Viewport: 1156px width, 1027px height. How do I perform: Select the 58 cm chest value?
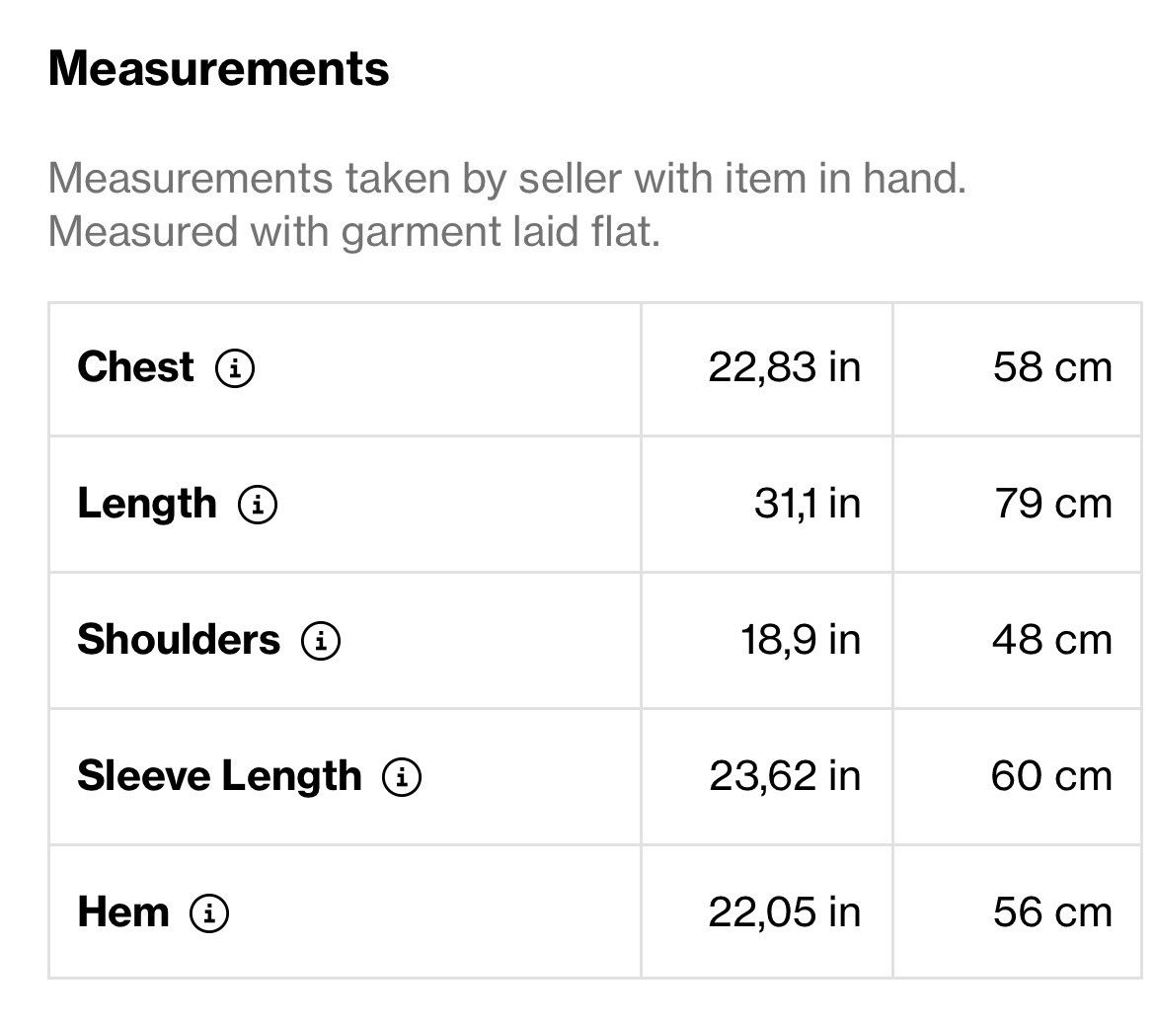(x=1052, y=367)
